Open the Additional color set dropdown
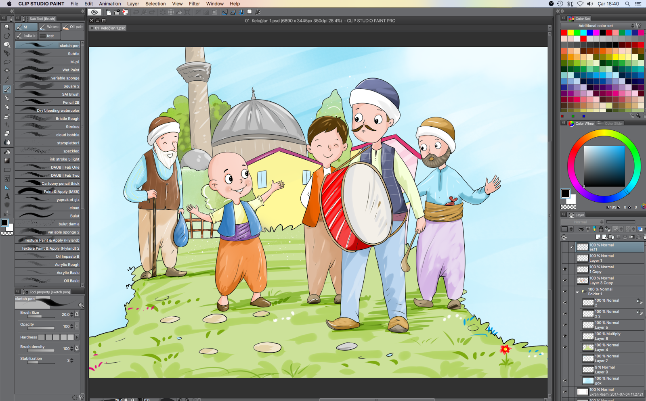 (598, 26)
